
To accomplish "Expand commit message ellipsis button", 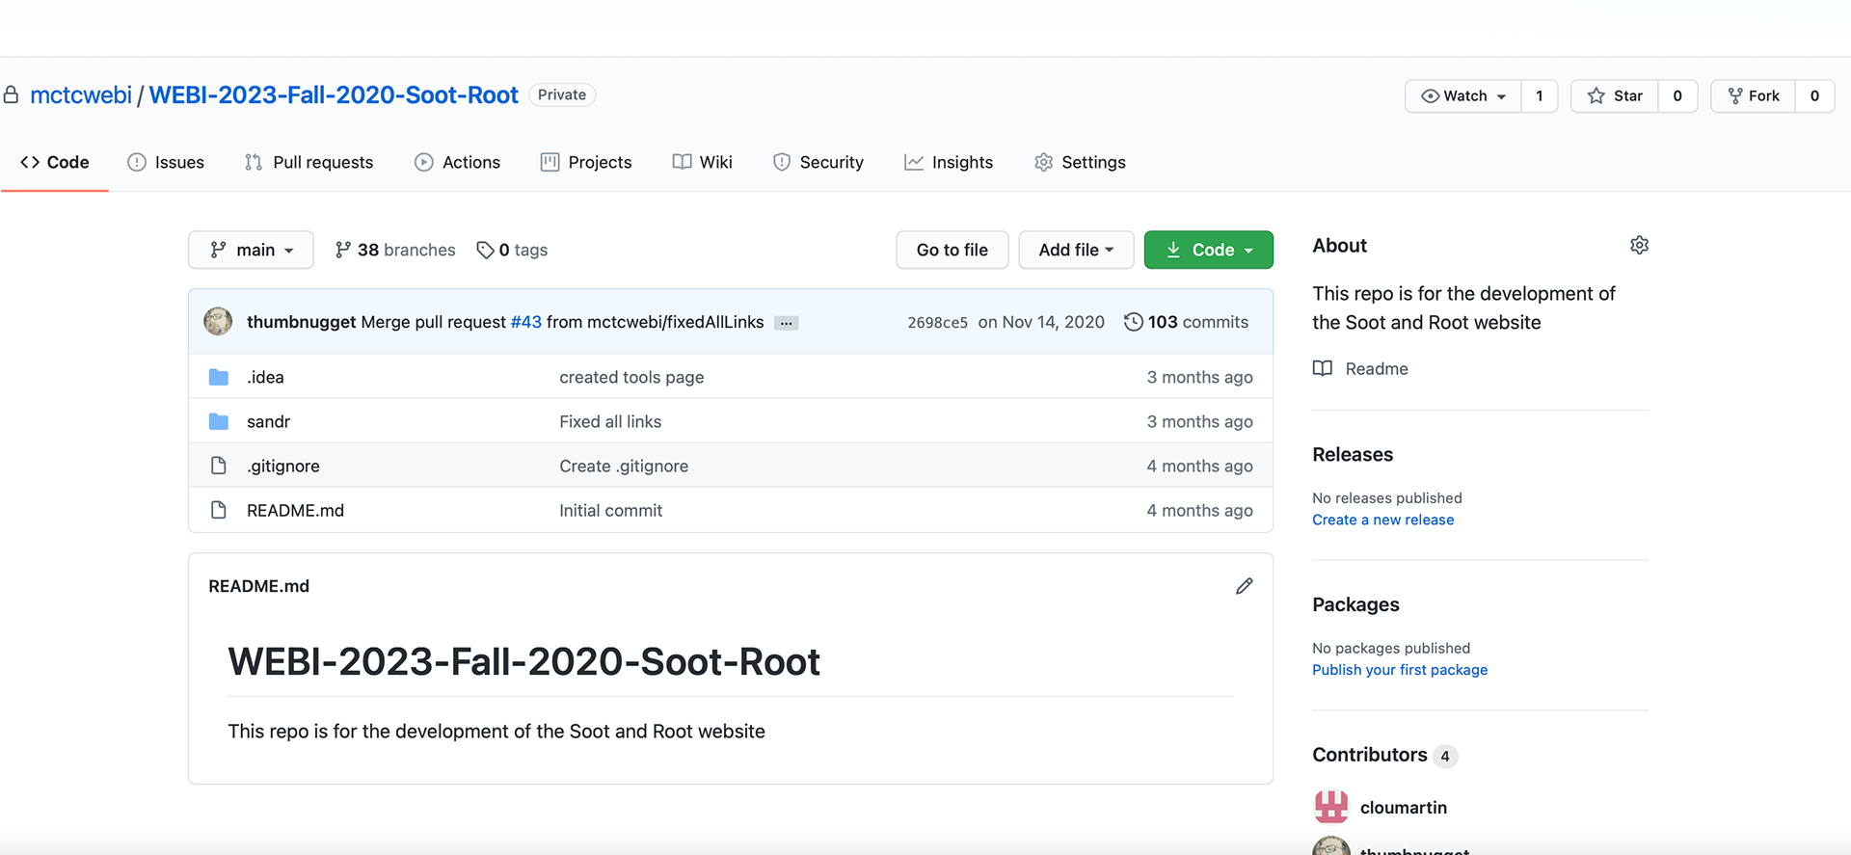I will coord(787,323).
